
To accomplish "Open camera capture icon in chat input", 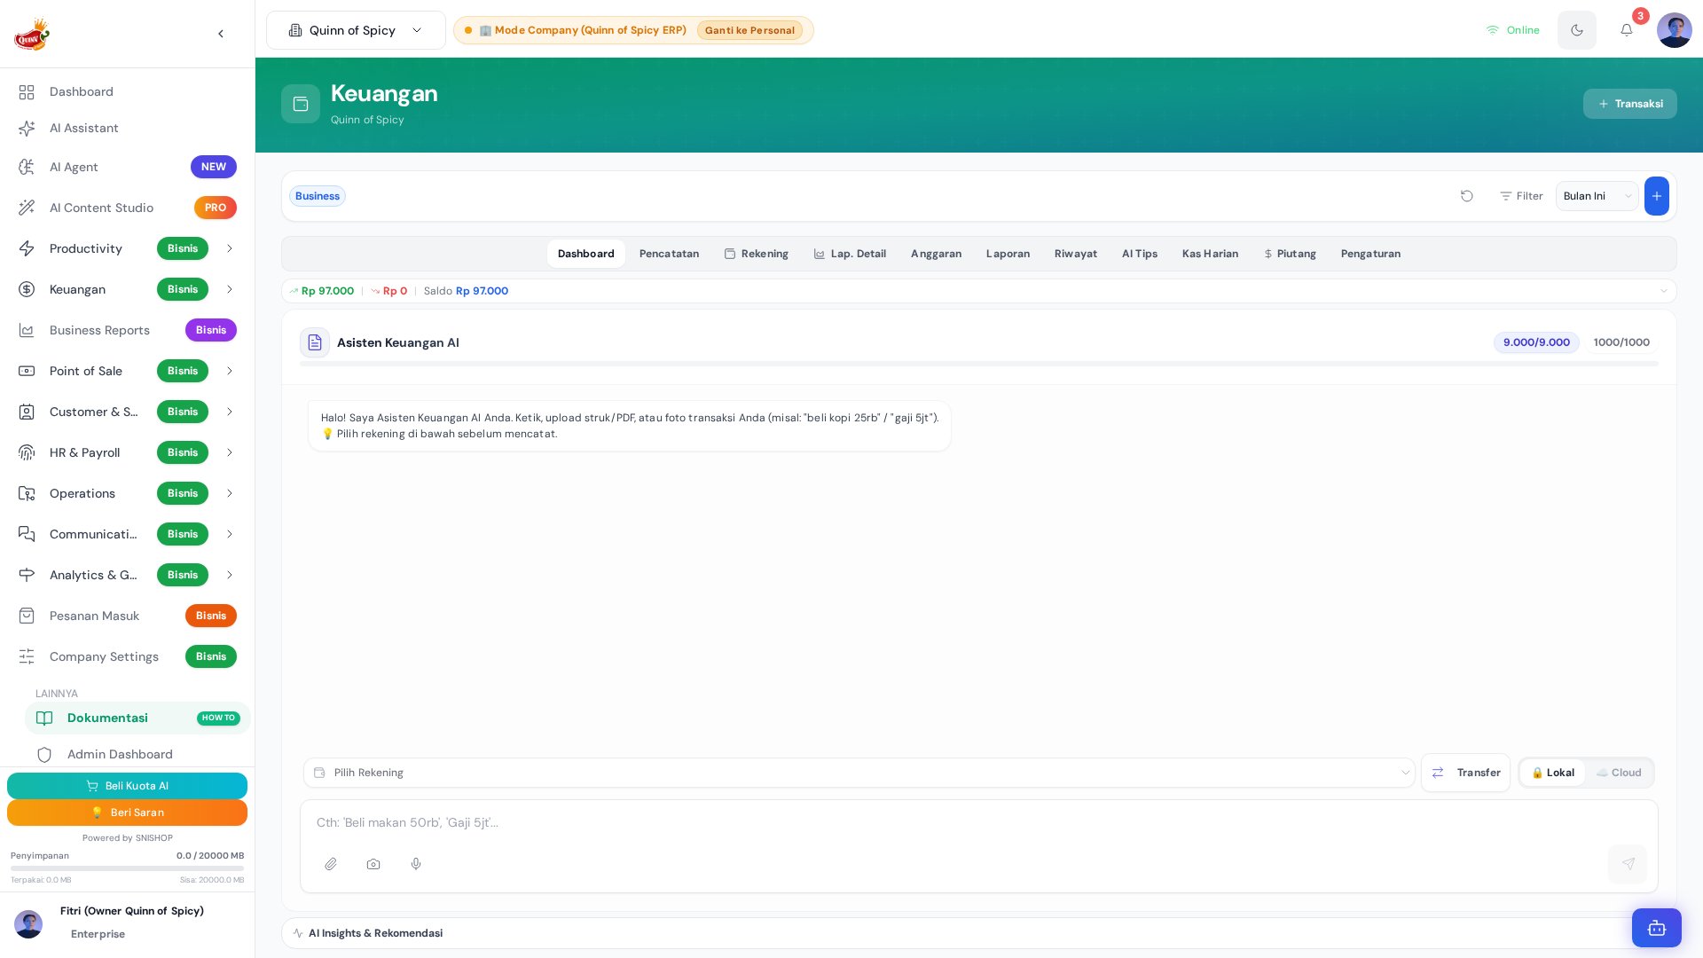I will point(373,864).
